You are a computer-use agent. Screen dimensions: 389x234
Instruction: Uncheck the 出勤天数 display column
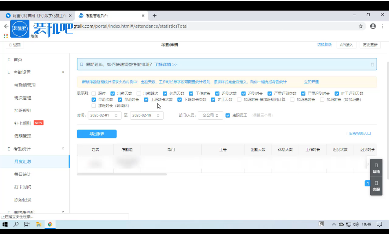tap(113, 93)
